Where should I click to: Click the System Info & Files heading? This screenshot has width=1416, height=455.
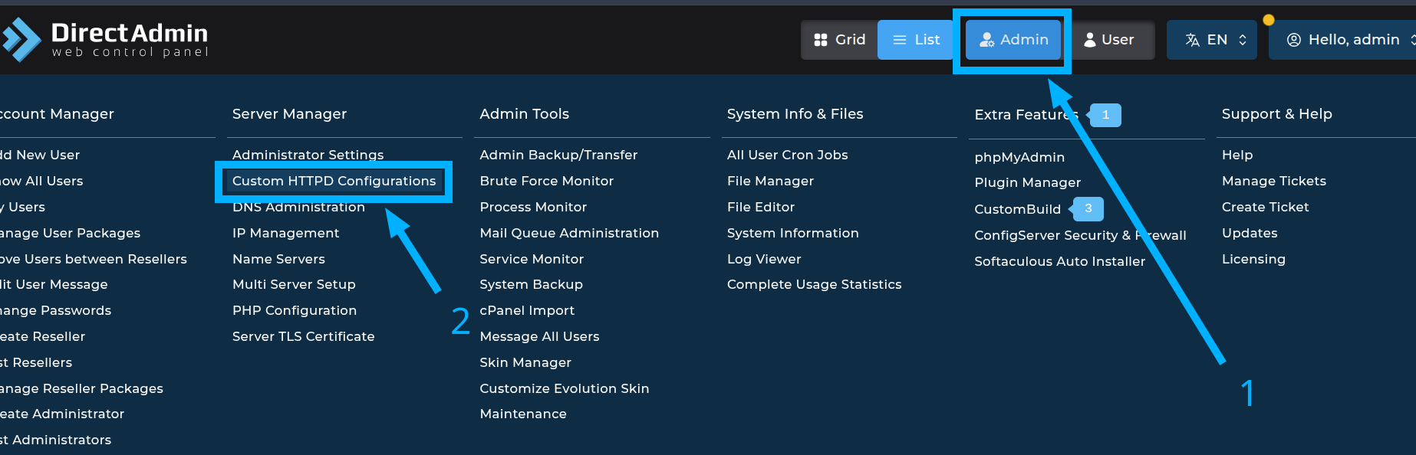point(795,114)
